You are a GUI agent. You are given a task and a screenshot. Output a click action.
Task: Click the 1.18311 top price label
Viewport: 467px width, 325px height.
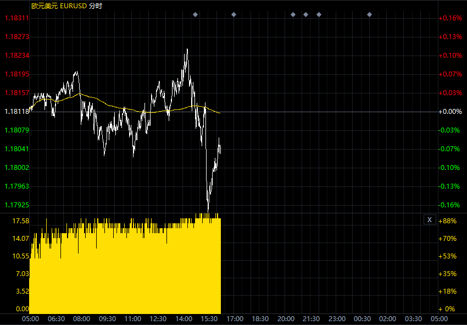click(16, 18)
